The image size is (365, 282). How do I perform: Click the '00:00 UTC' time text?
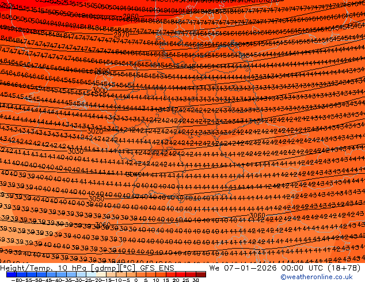pos(302,268)
